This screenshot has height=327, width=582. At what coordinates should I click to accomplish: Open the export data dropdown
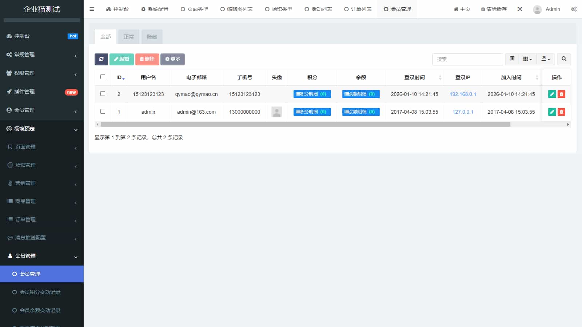coord(546,59)
